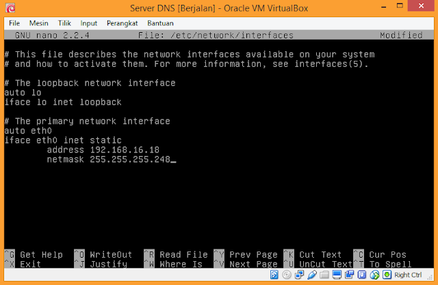Click the '^T To Spell' shortcut

point(383,264)
